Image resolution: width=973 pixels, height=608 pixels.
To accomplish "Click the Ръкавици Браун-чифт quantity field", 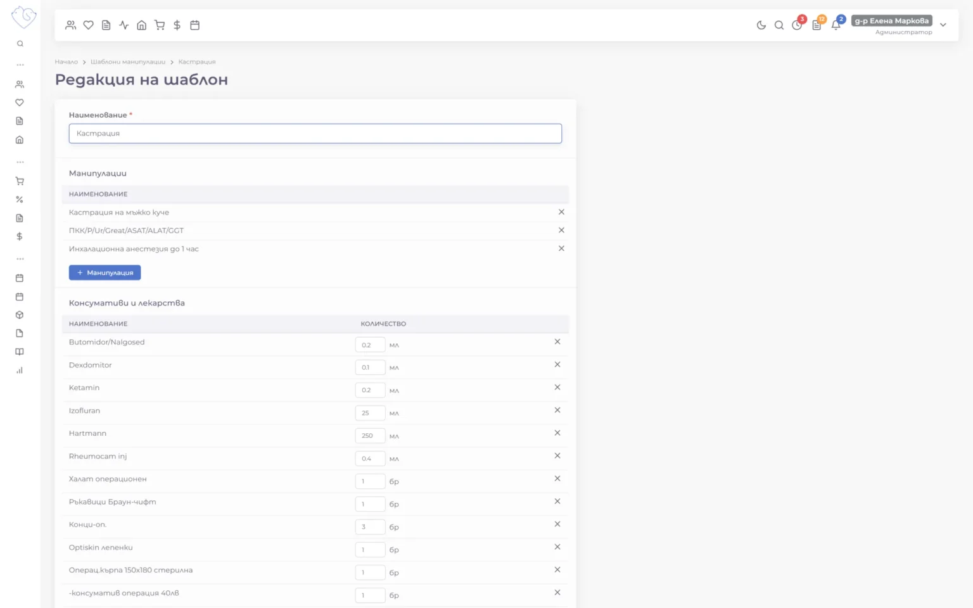I will (x=370, y=504).
